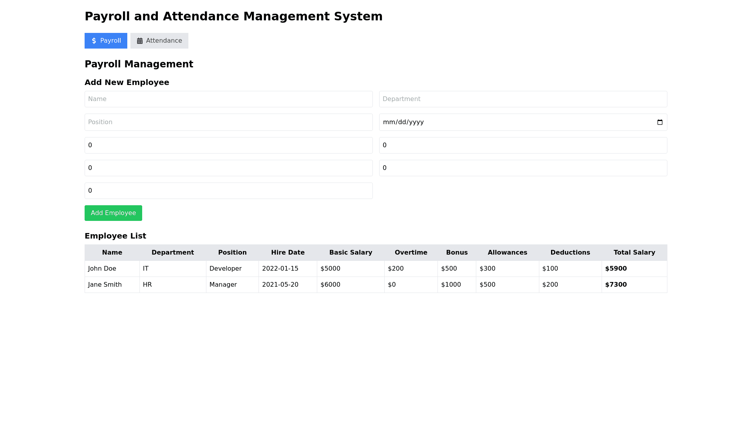Click the Basic Salary column header
The height and width of the screenshot is (423, 752).
351,253
